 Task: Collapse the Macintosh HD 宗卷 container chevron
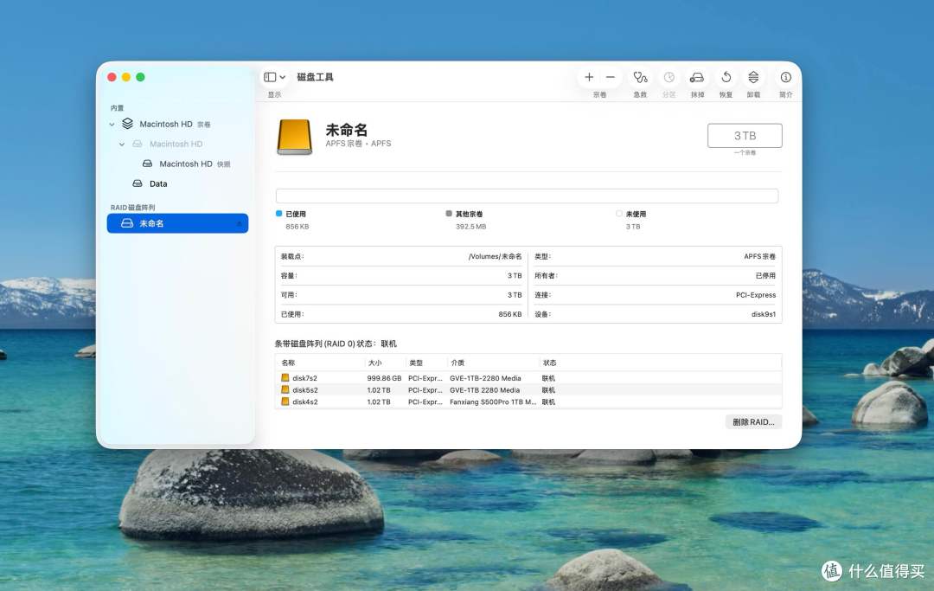112,125
